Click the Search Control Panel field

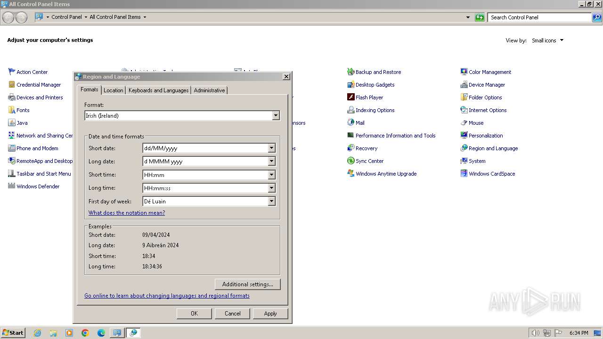click(x=539, y=17)
